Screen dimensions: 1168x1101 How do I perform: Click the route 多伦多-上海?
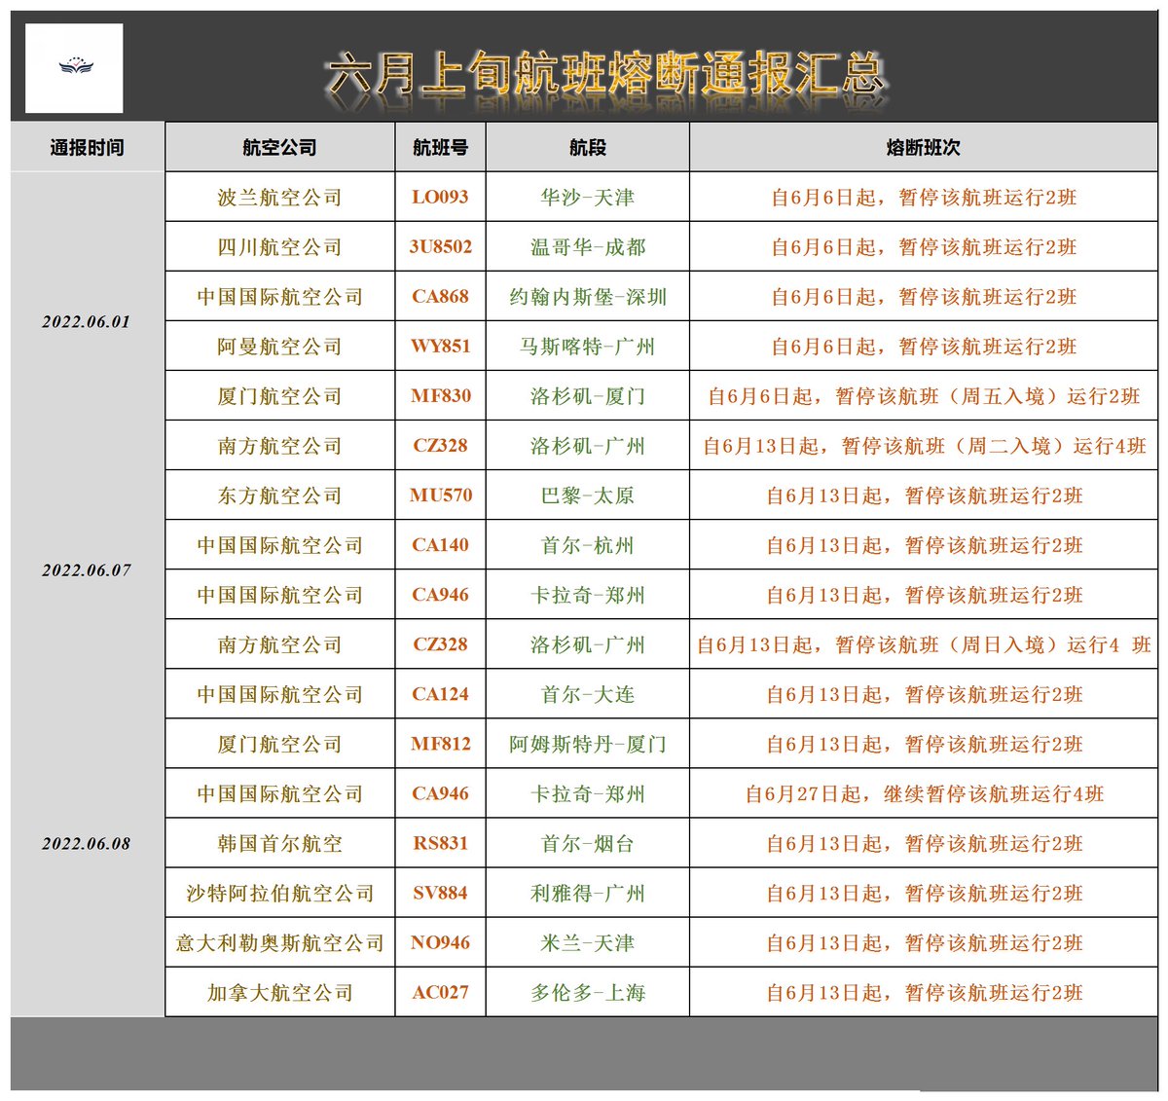point(588,993)
